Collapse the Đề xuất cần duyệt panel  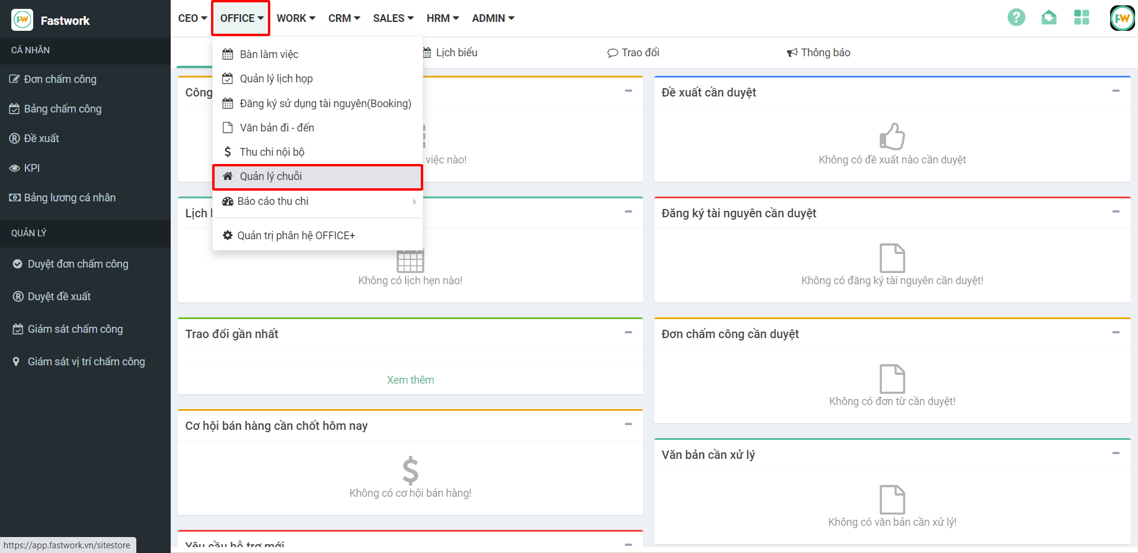1115,91
